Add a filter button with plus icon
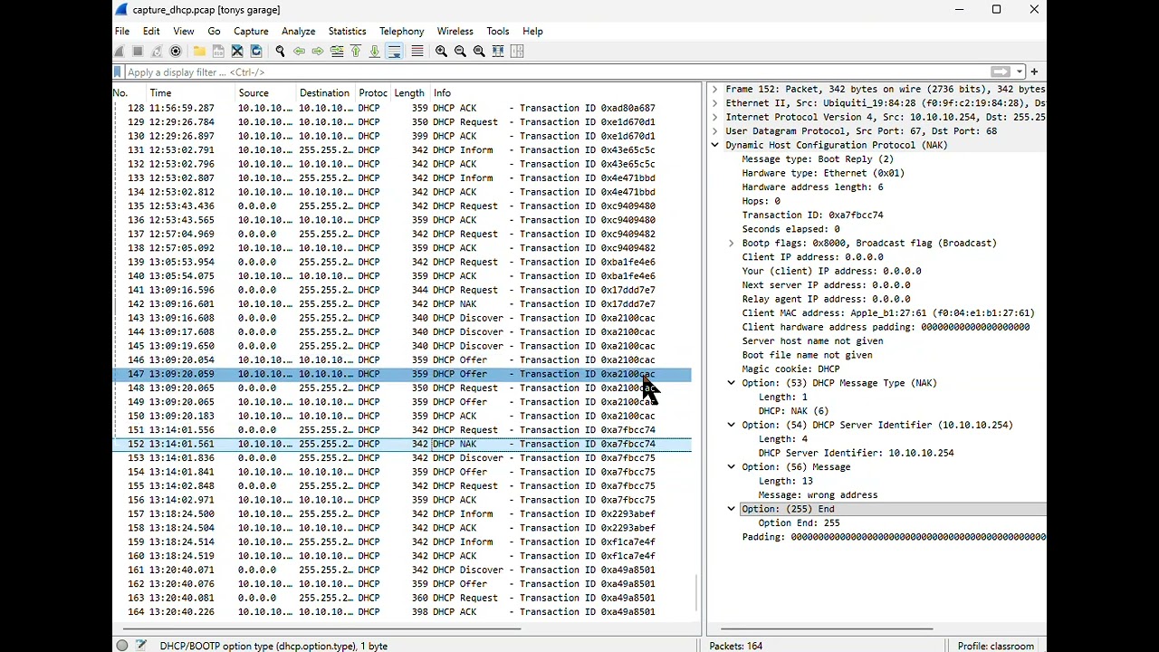 tap(1034, 72)
